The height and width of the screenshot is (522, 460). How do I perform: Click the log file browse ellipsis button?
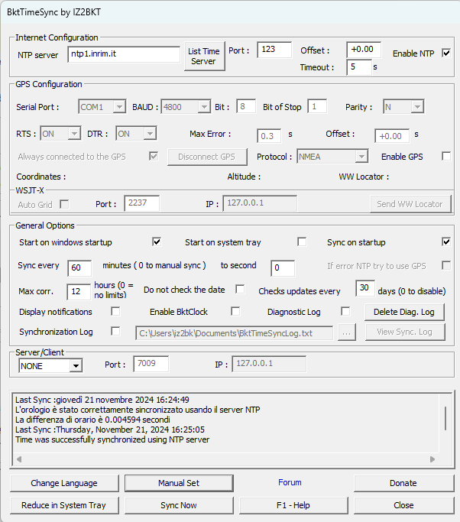pos(346,332)
